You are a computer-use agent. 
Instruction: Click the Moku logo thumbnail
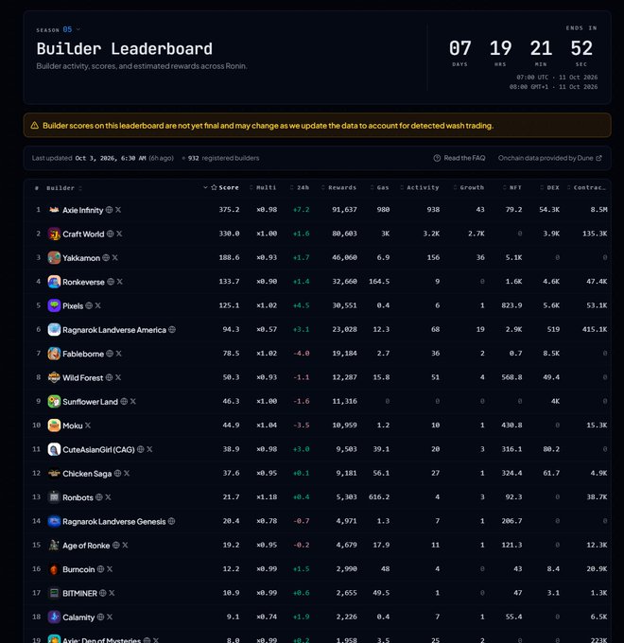click(54, 426)
